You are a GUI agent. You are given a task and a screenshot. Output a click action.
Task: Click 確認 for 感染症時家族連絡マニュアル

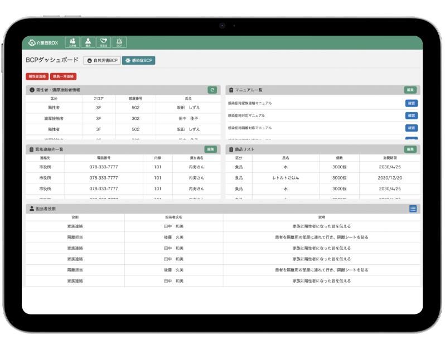pos(411,103)
